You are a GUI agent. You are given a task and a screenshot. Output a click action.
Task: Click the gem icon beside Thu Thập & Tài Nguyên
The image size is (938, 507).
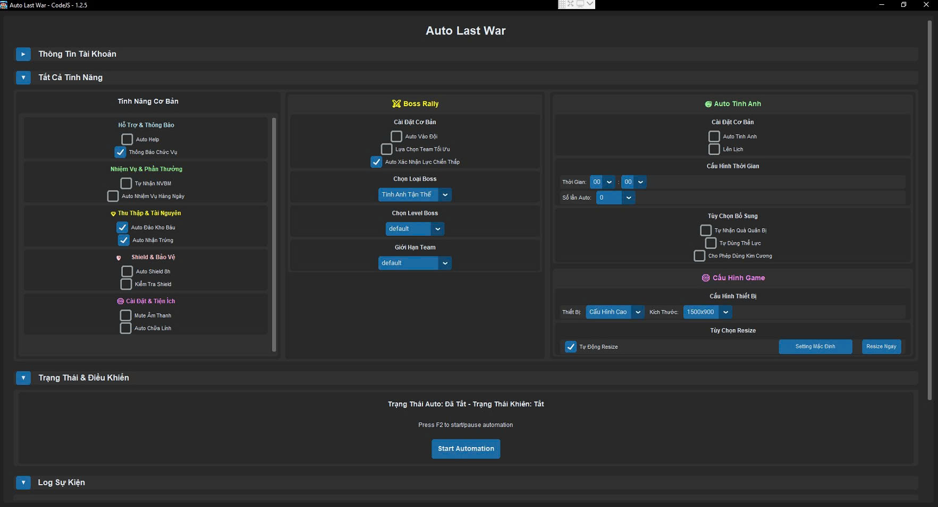click(113, 213)
